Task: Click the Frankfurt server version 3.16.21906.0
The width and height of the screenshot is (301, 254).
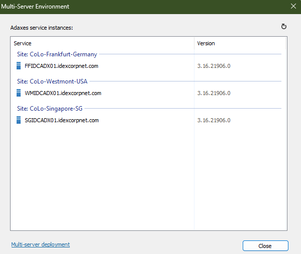Action: click(x=214, y=66)
